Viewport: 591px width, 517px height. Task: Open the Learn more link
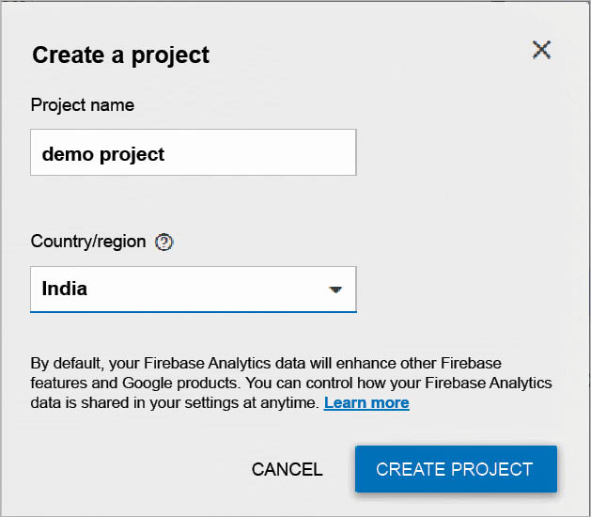pos(366,403)
